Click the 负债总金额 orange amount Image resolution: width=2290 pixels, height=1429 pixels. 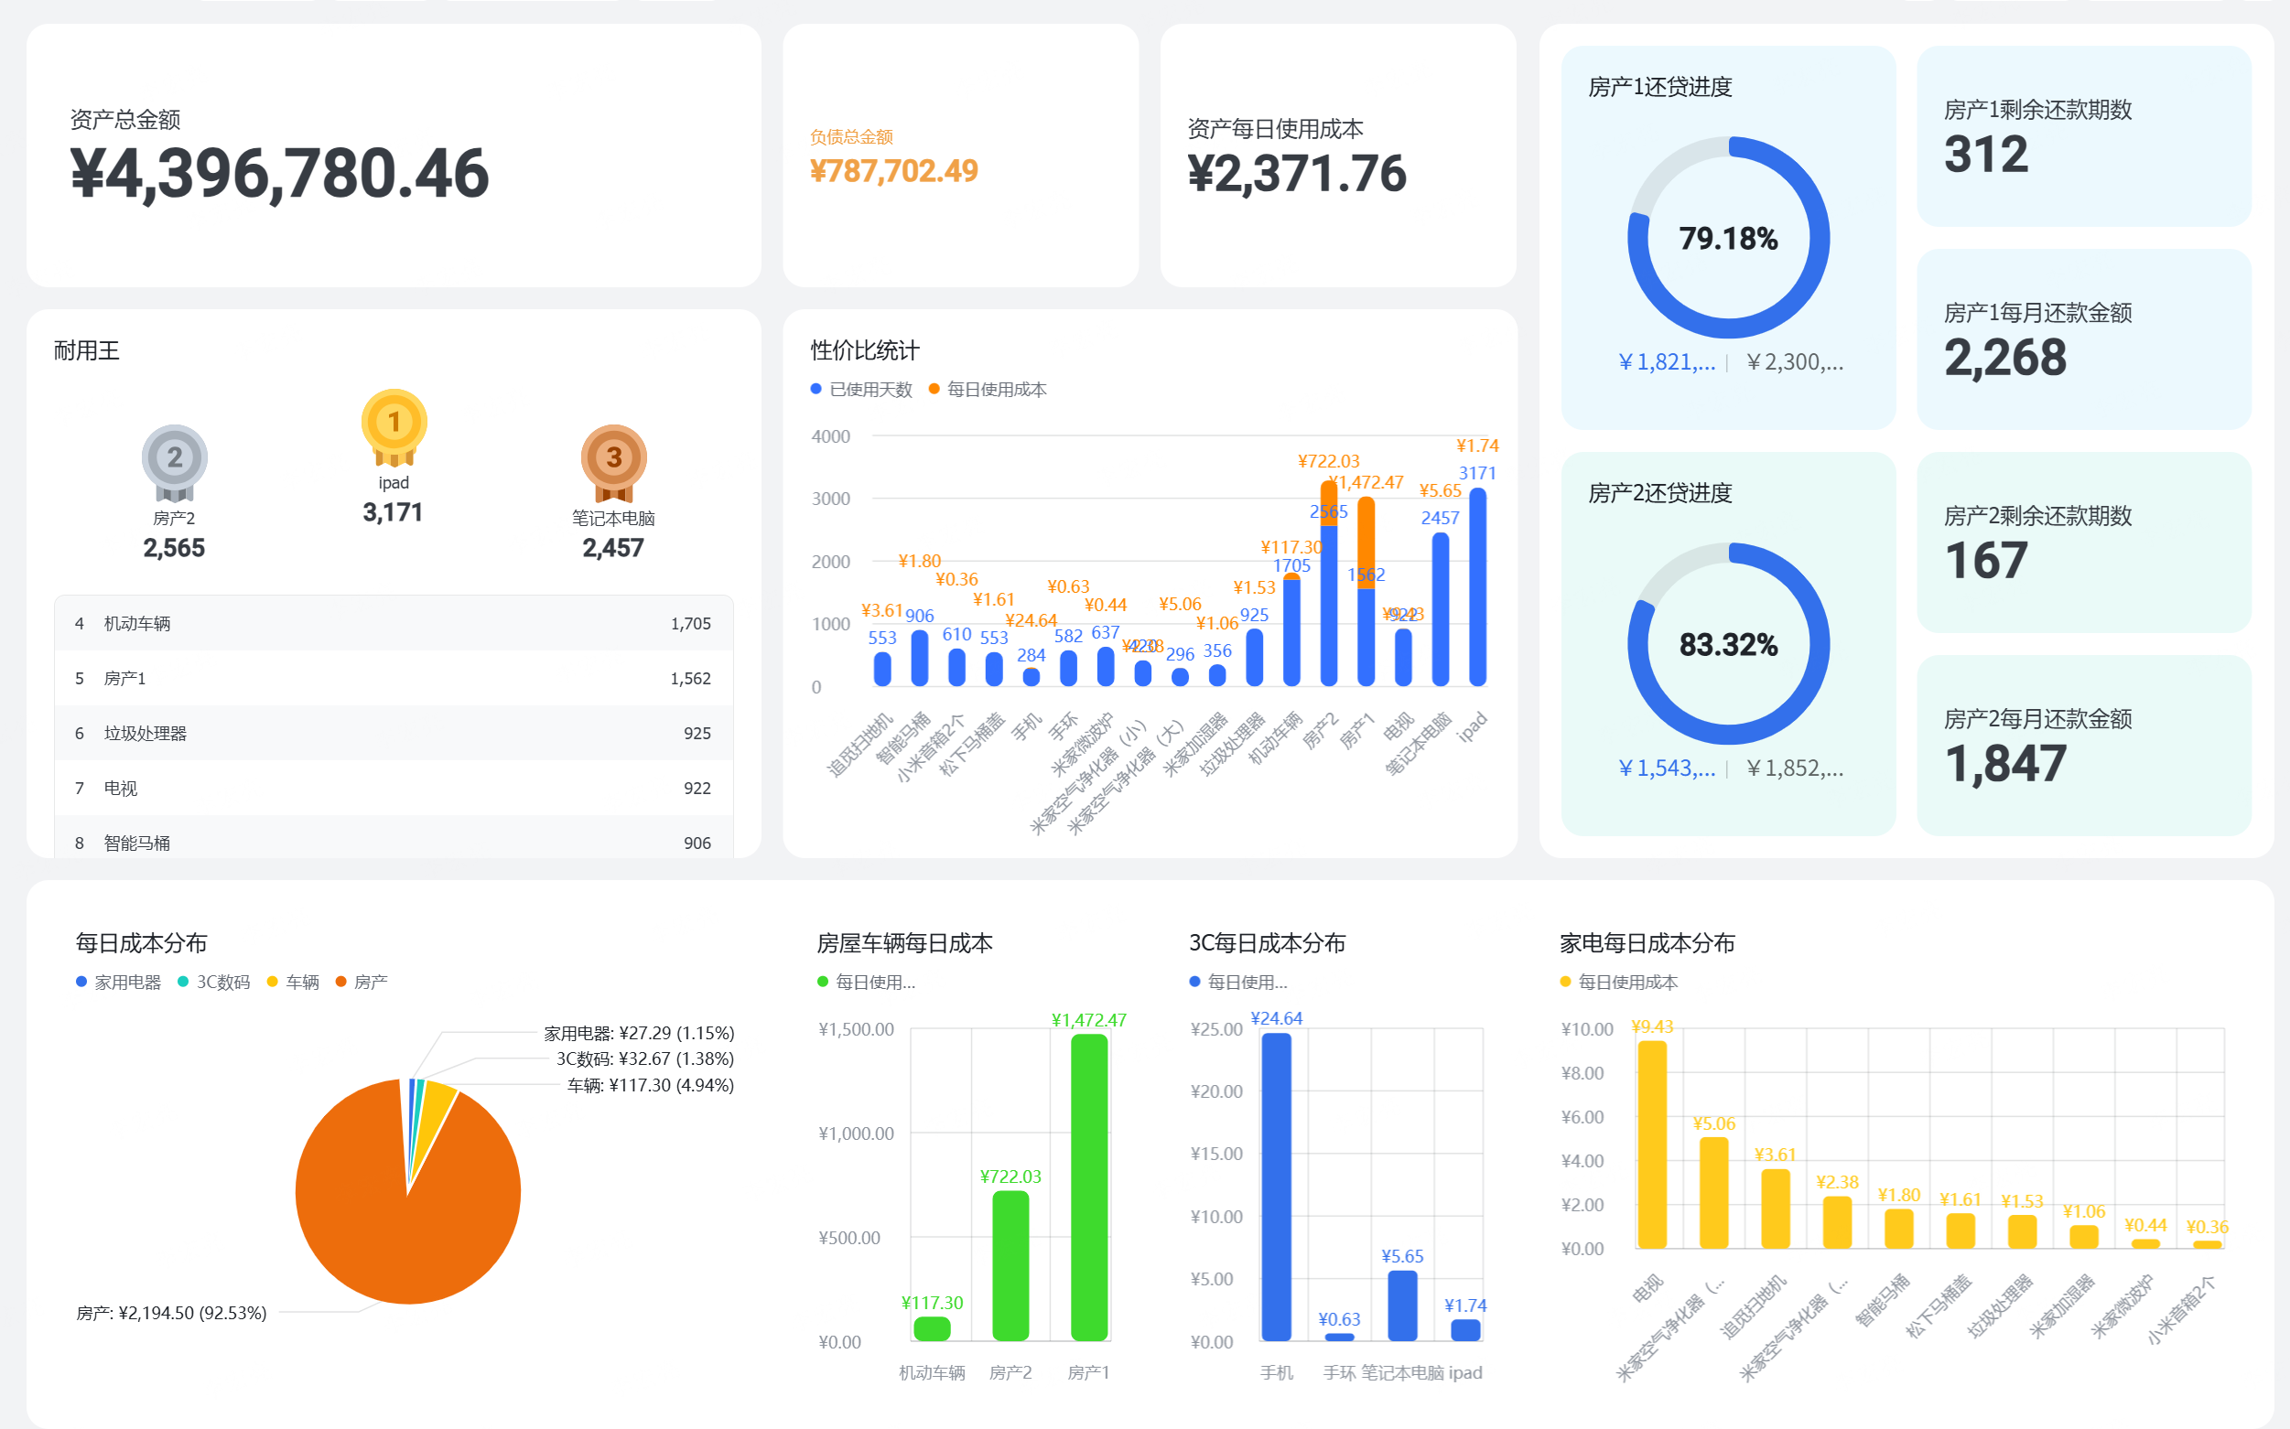coord(893,171)
